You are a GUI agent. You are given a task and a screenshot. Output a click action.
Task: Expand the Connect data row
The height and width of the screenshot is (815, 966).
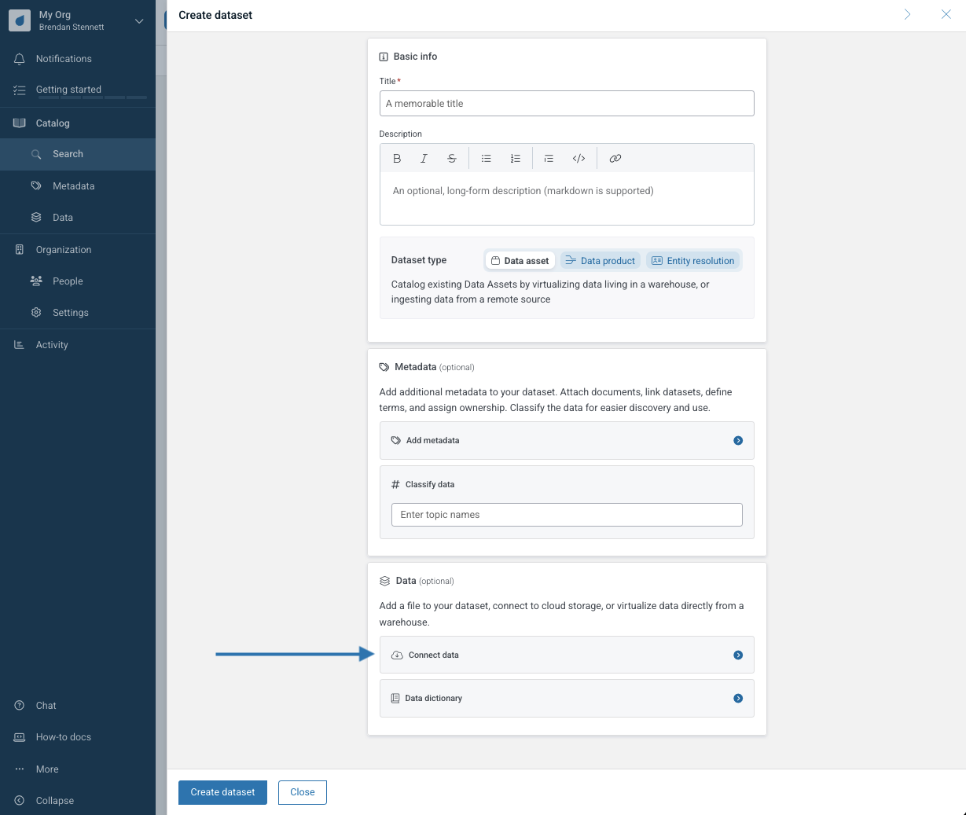coord(567,655)
